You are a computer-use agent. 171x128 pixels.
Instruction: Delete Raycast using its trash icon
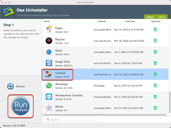155,41
